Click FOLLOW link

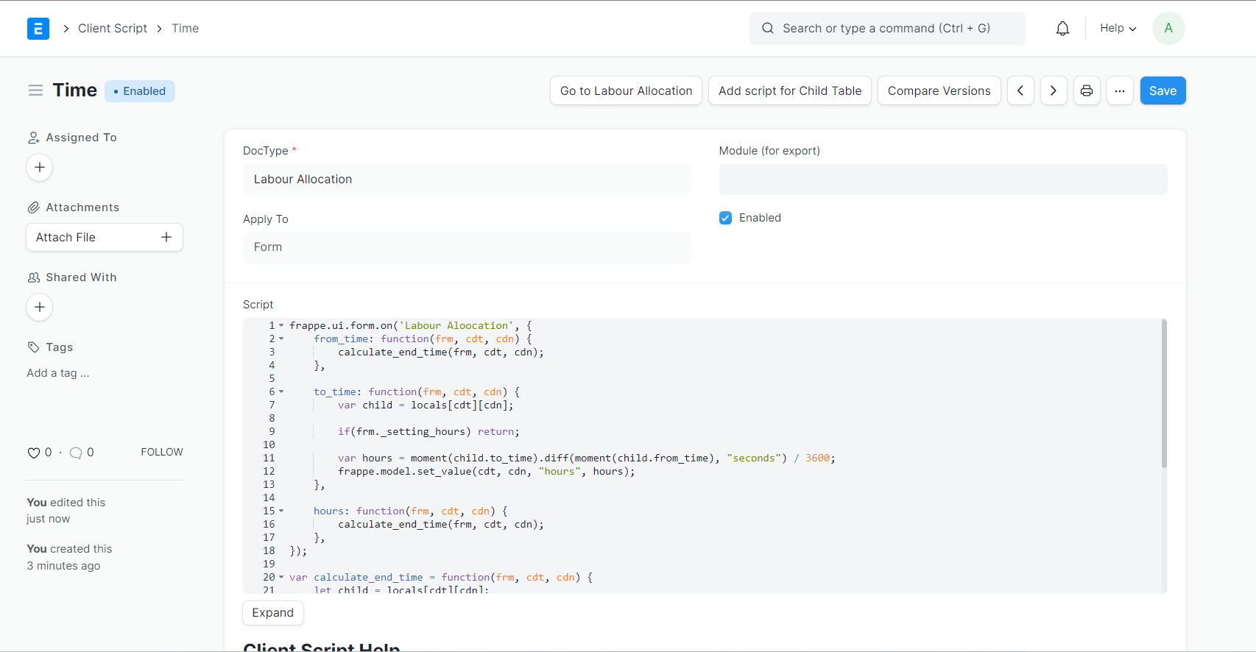[162, 452]
